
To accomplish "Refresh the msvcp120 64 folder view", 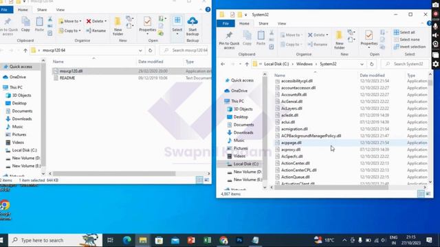I will pos(150,50).
